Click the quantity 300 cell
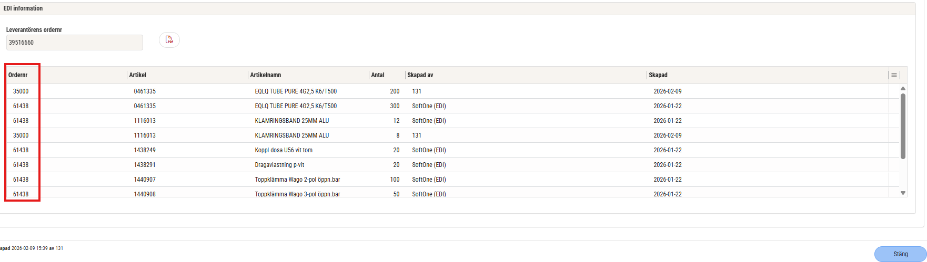 [394, 106]
